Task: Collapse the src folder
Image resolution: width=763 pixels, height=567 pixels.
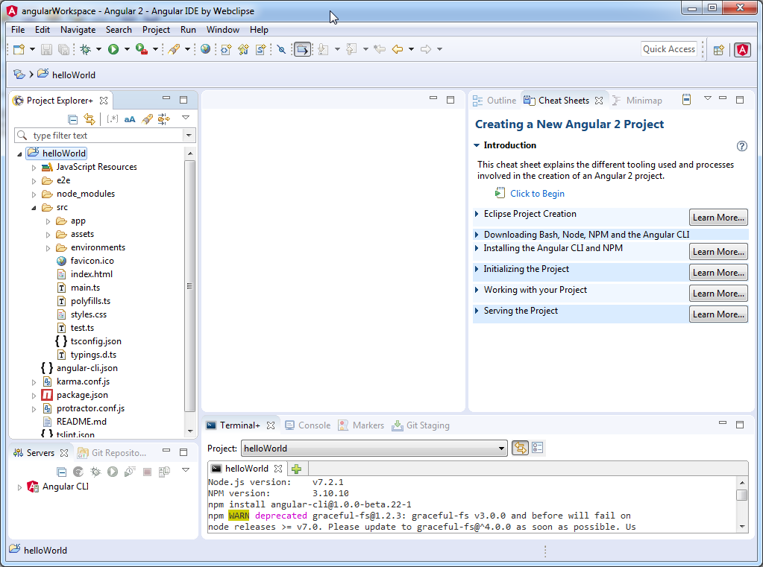Action: (x=34, y=208)
